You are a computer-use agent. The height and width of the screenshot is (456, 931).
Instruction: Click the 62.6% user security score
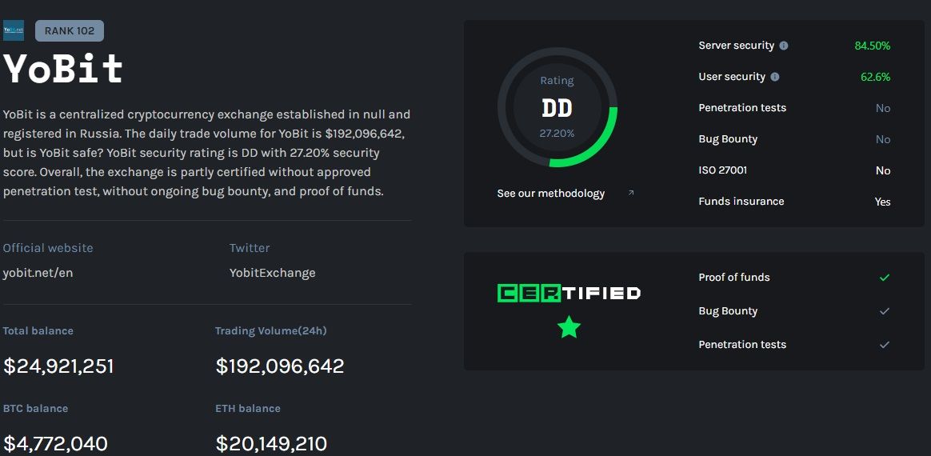(875, 77)
